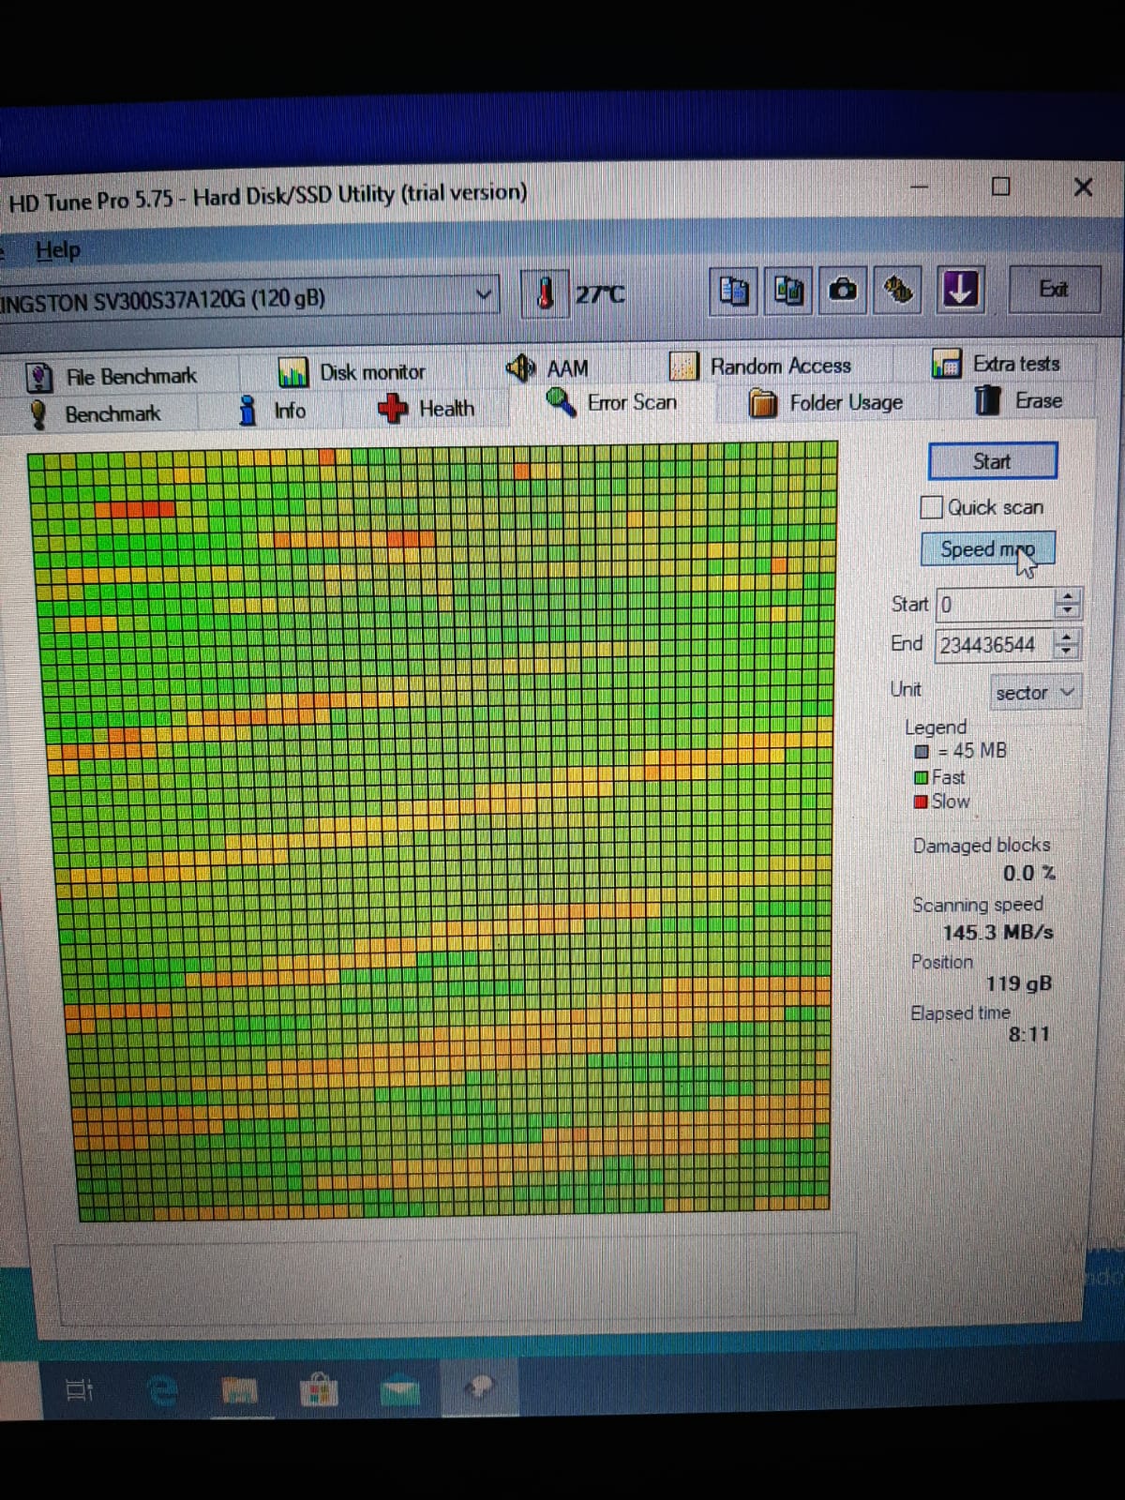
Task: Enable the Quick scan checkbox
Action: [931, 507]
